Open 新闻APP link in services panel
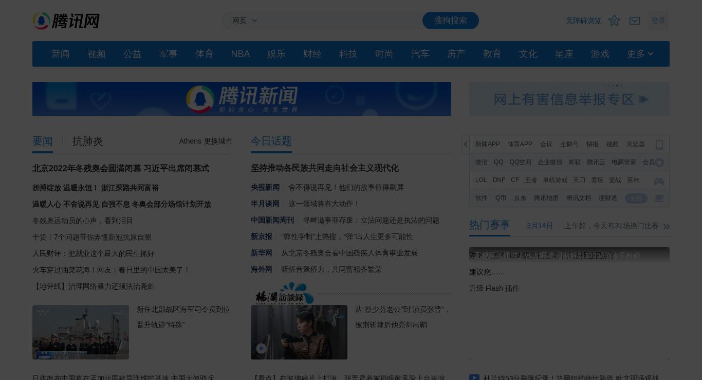Screen dimensions: 702x380 pos(488,144)
